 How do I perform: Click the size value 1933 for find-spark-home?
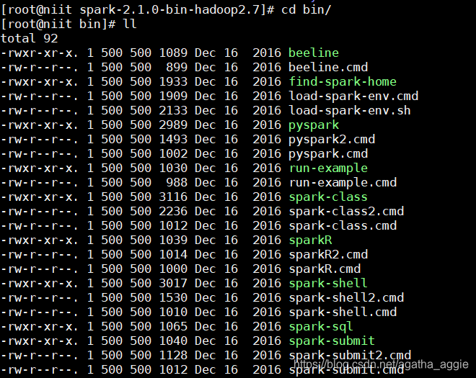[x=173, y=81]
